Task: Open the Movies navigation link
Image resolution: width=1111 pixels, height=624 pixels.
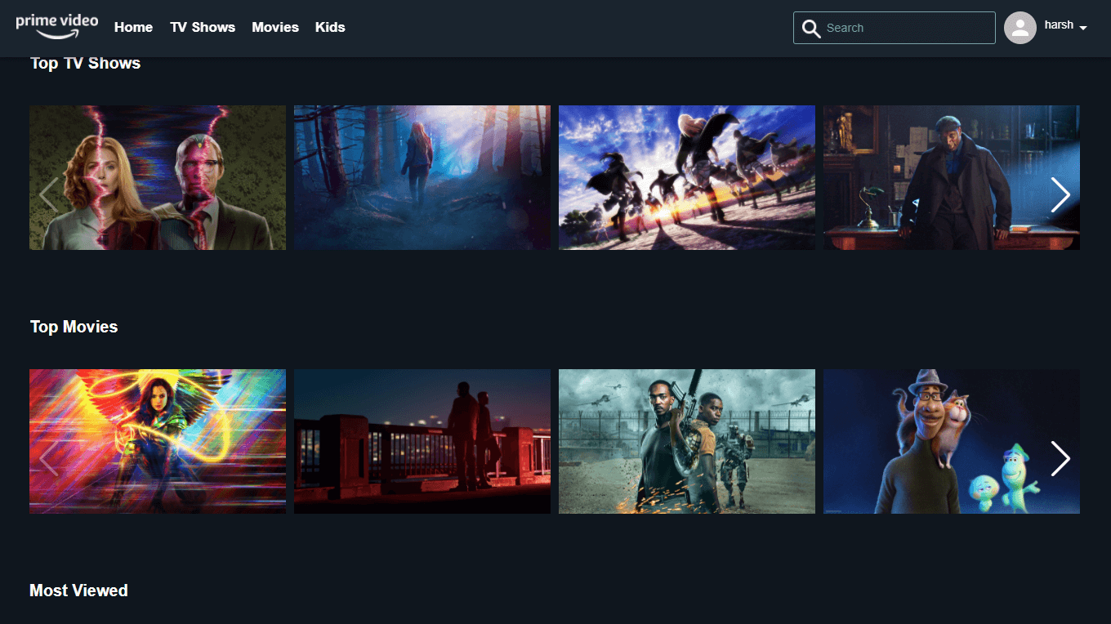Action: point(275,27)
